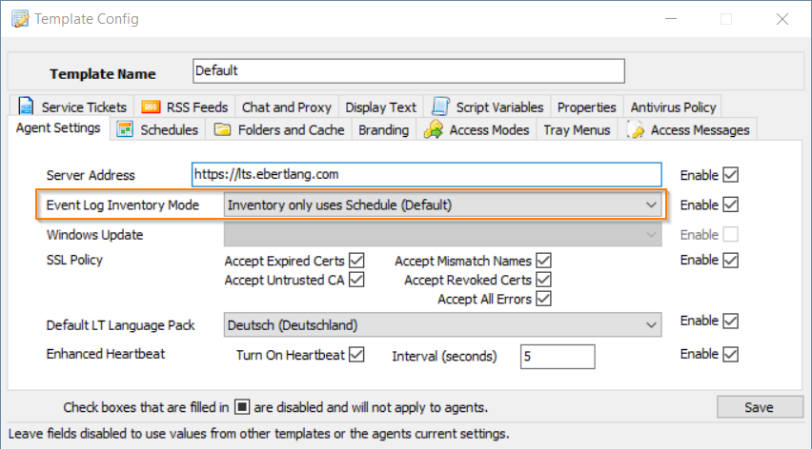The image size is (812, 449).
Task: Click the Server Address text field
Action: 426,175
